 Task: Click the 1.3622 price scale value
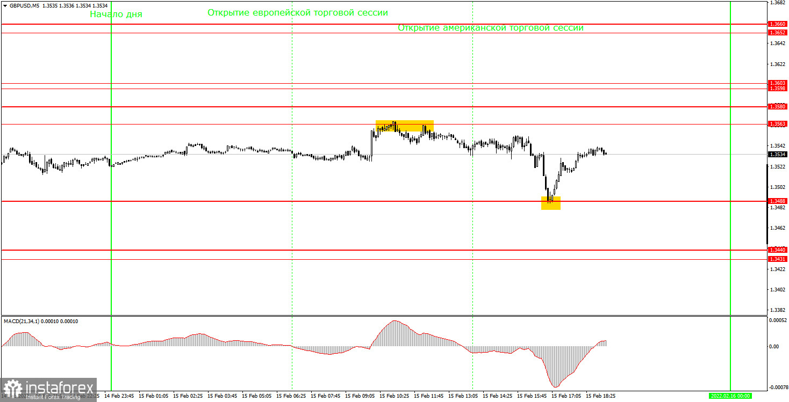[x=777, y=64]
